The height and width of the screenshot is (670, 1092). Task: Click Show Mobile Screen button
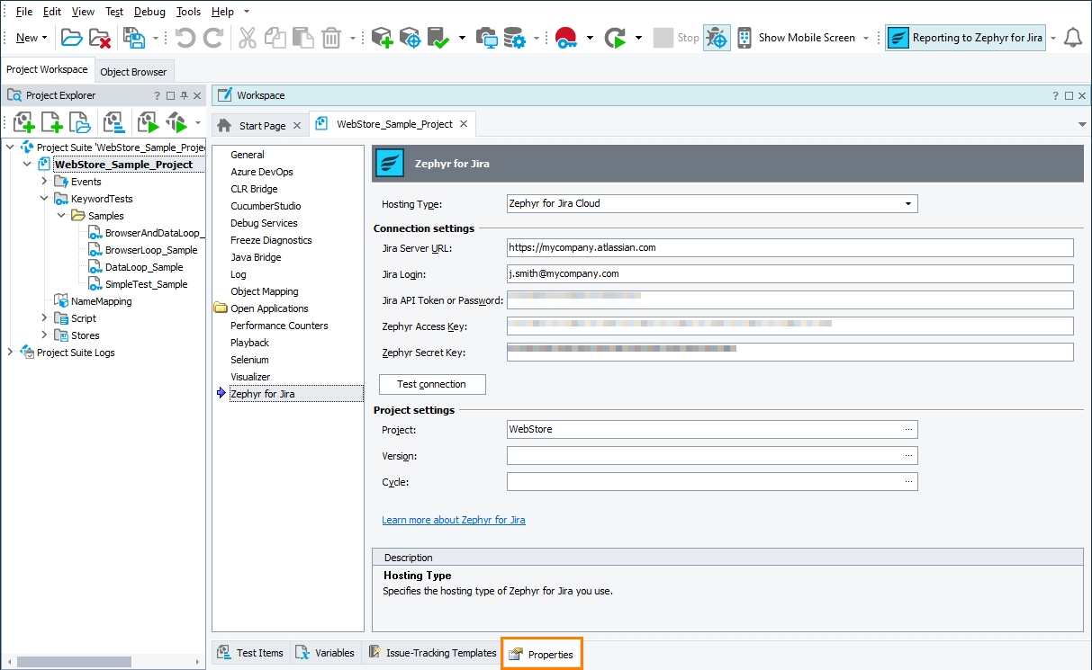tap(807, 38)
